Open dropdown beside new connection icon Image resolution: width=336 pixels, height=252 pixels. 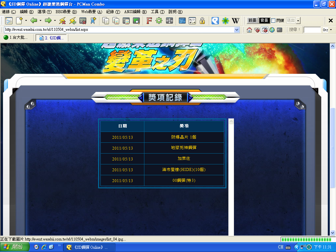click(x=26, y=21)
